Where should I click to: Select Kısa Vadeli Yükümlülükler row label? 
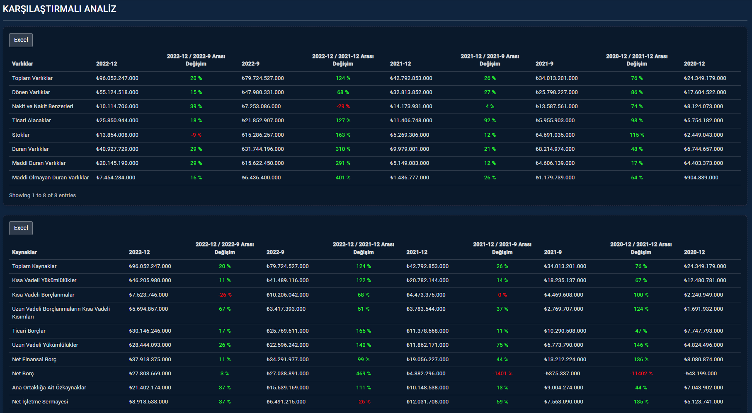(x=44, y=280)
